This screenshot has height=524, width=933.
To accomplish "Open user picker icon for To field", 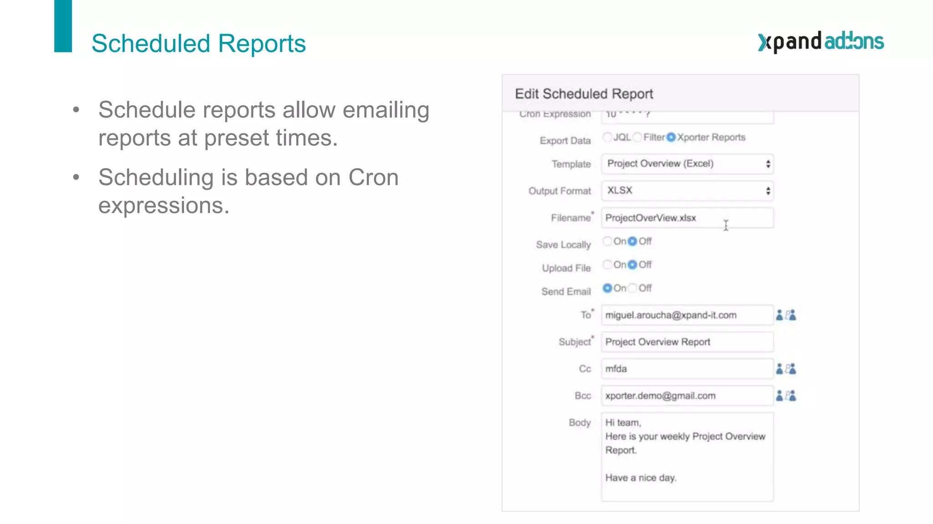I will click(x=779, y=315).
